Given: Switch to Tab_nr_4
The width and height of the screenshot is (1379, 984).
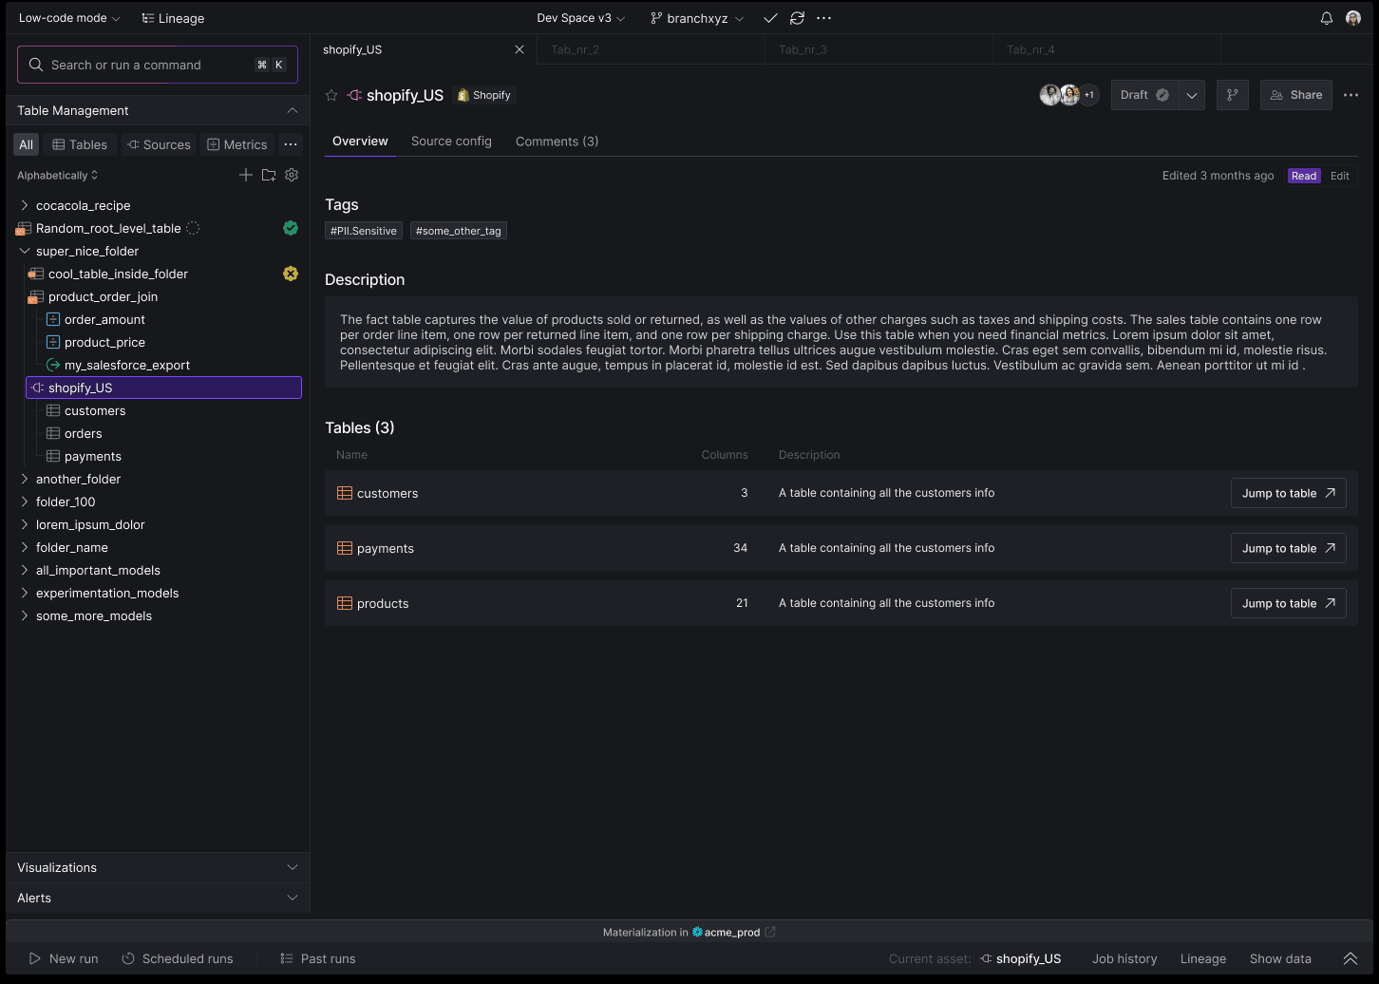Looking at the screenshot, I should click(x=1106, y=49).
